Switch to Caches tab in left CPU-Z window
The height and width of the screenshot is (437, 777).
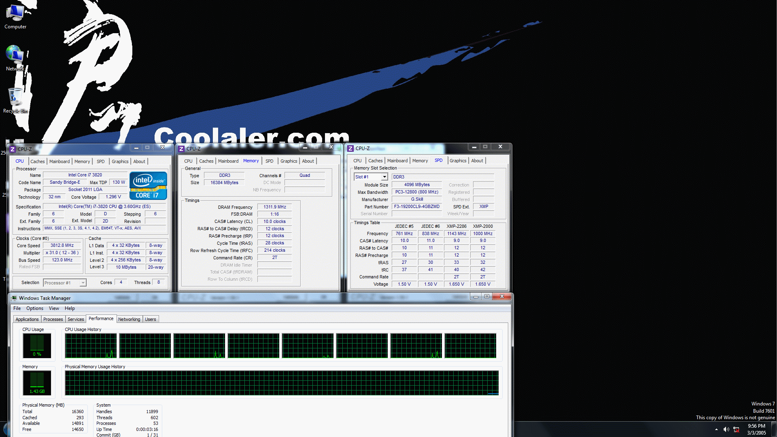coord(38,161)
